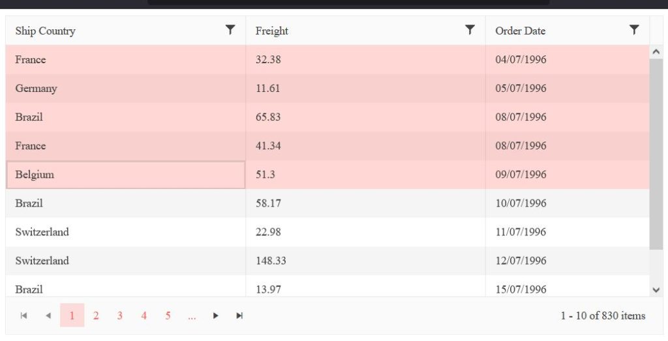
Task: Sort by the Ship Country header
Action: 46,31
